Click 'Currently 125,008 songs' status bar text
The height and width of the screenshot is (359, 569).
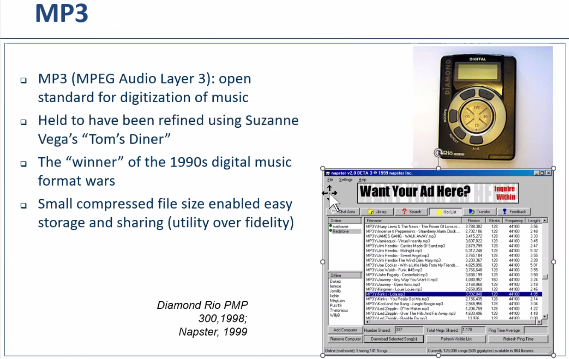480,351
